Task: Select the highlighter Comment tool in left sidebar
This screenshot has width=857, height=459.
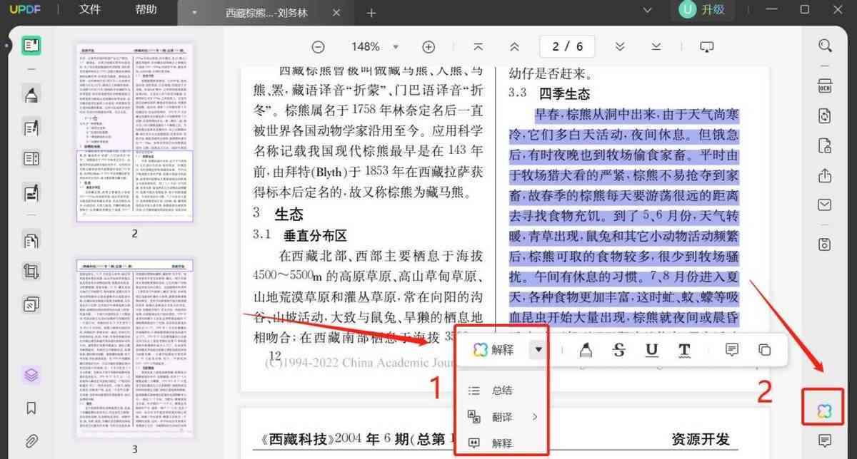Action: coord(31,95)
